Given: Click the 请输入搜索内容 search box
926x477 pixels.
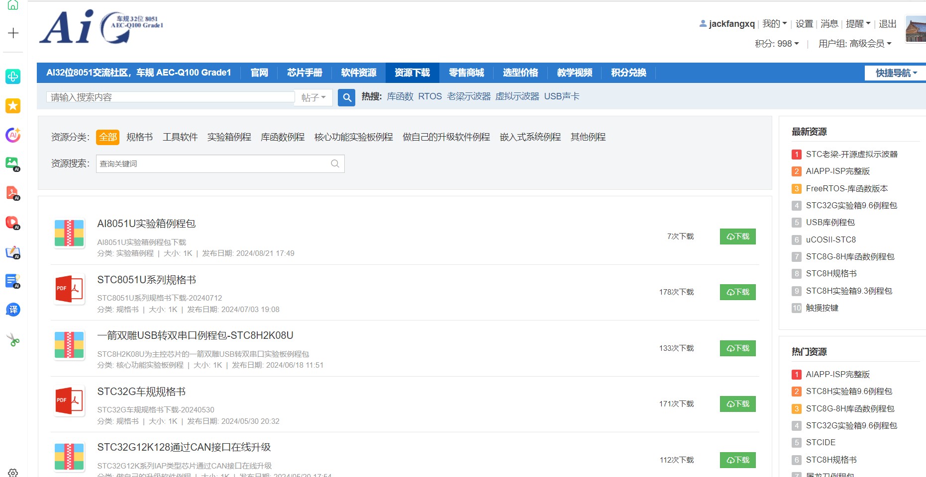Looking at the screenshot, I should point(171,97).
